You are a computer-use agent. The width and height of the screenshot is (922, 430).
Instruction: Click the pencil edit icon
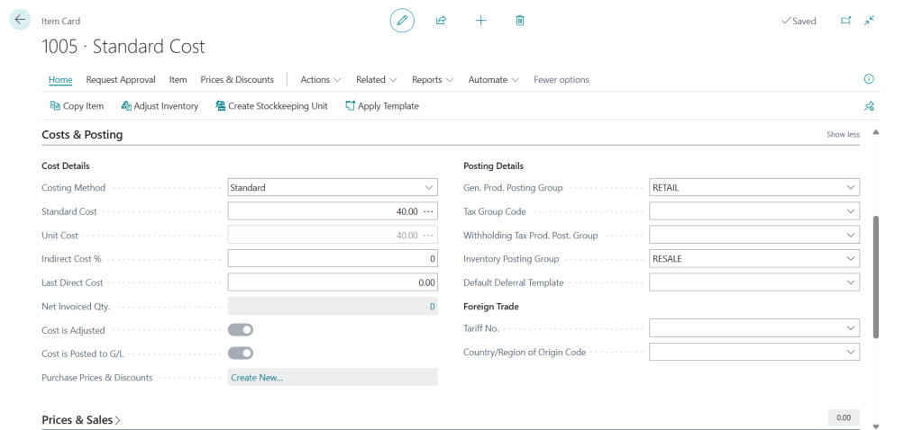(x=402, y=21)
